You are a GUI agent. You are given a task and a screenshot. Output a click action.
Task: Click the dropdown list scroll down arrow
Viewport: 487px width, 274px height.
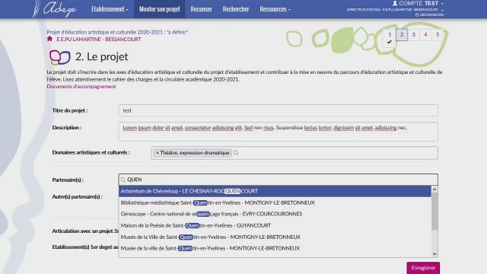434,253
